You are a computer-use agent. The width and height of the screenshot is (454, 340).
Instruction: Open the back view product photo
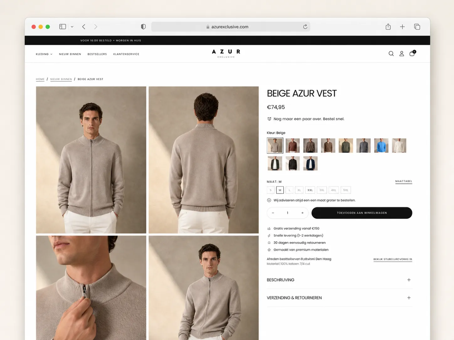[x=204, y=160]
